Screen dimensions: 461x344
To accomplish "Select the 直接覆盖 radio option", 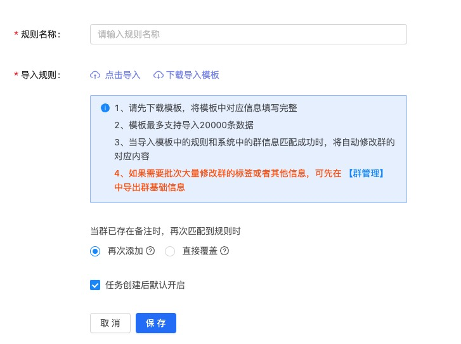I will (170, 251).
